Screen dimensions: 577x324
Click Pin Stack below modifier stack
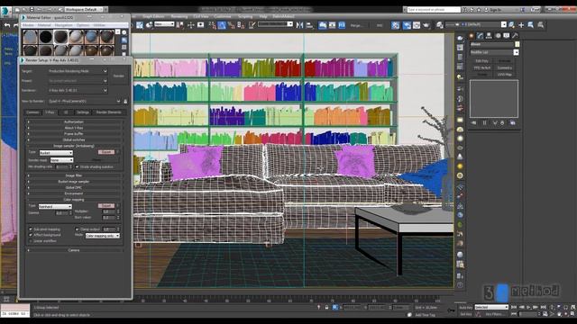474,122
